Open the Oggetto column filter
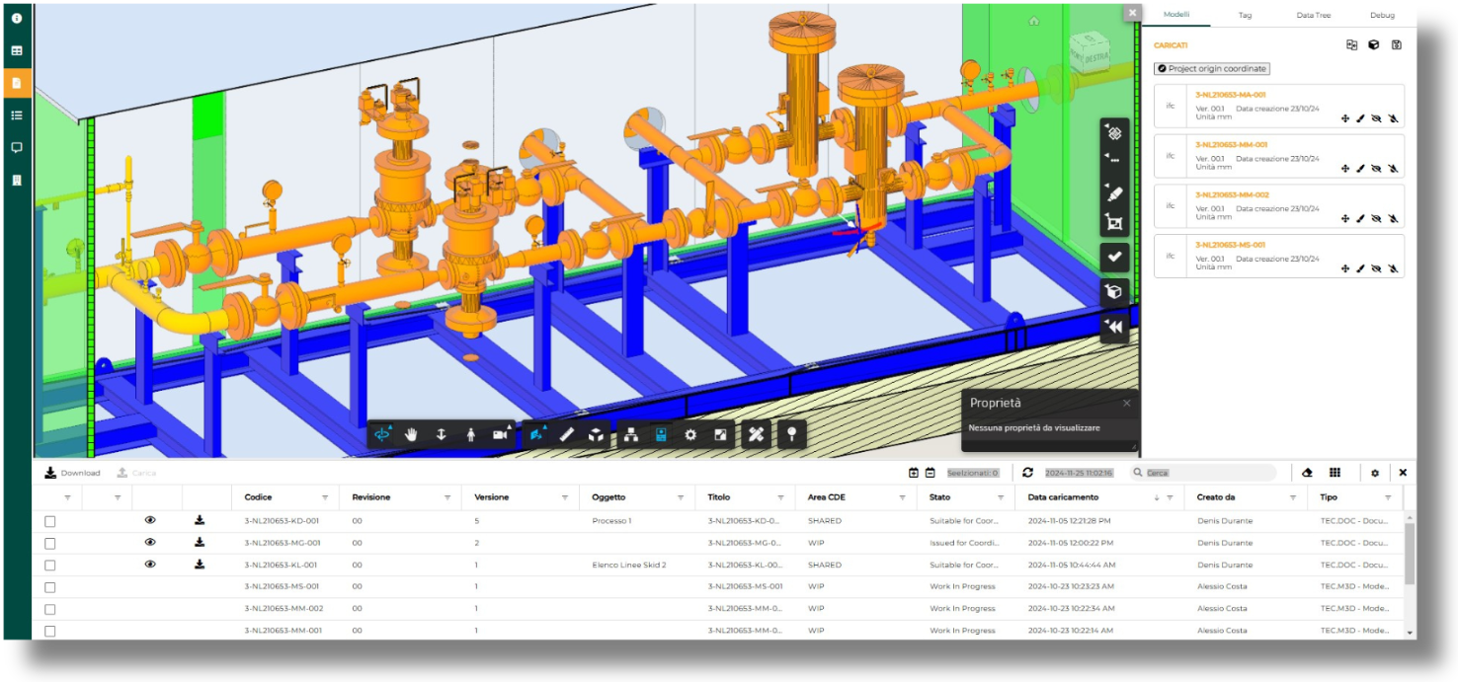This screenshot has height=682, width=1458. 682,497
